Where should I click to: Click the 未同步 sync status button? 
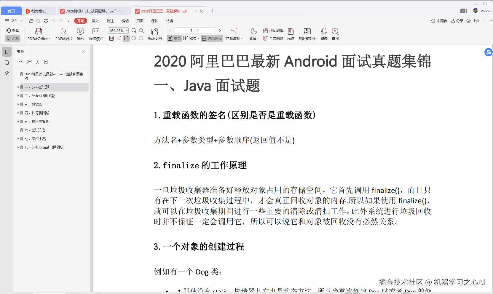439,21
